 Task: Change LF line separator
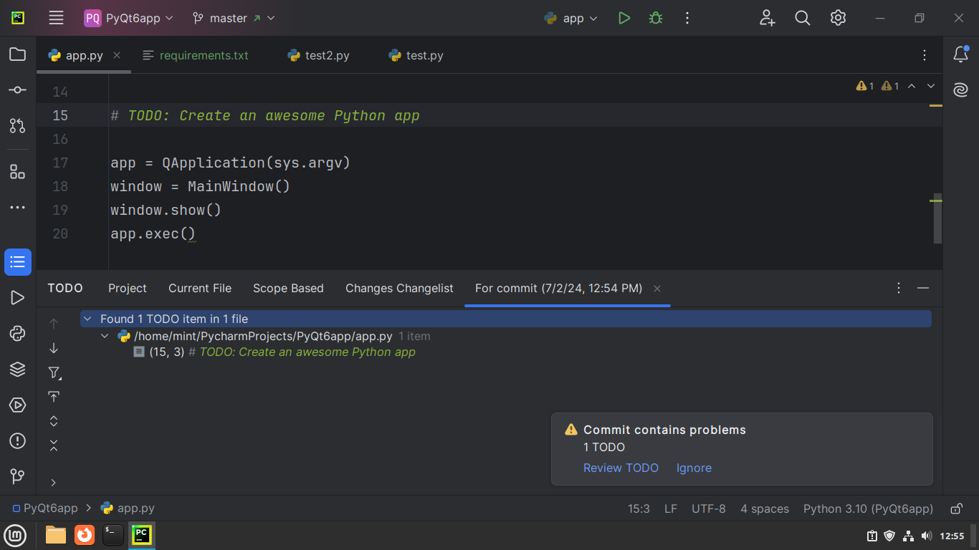(x=671, y=508)
